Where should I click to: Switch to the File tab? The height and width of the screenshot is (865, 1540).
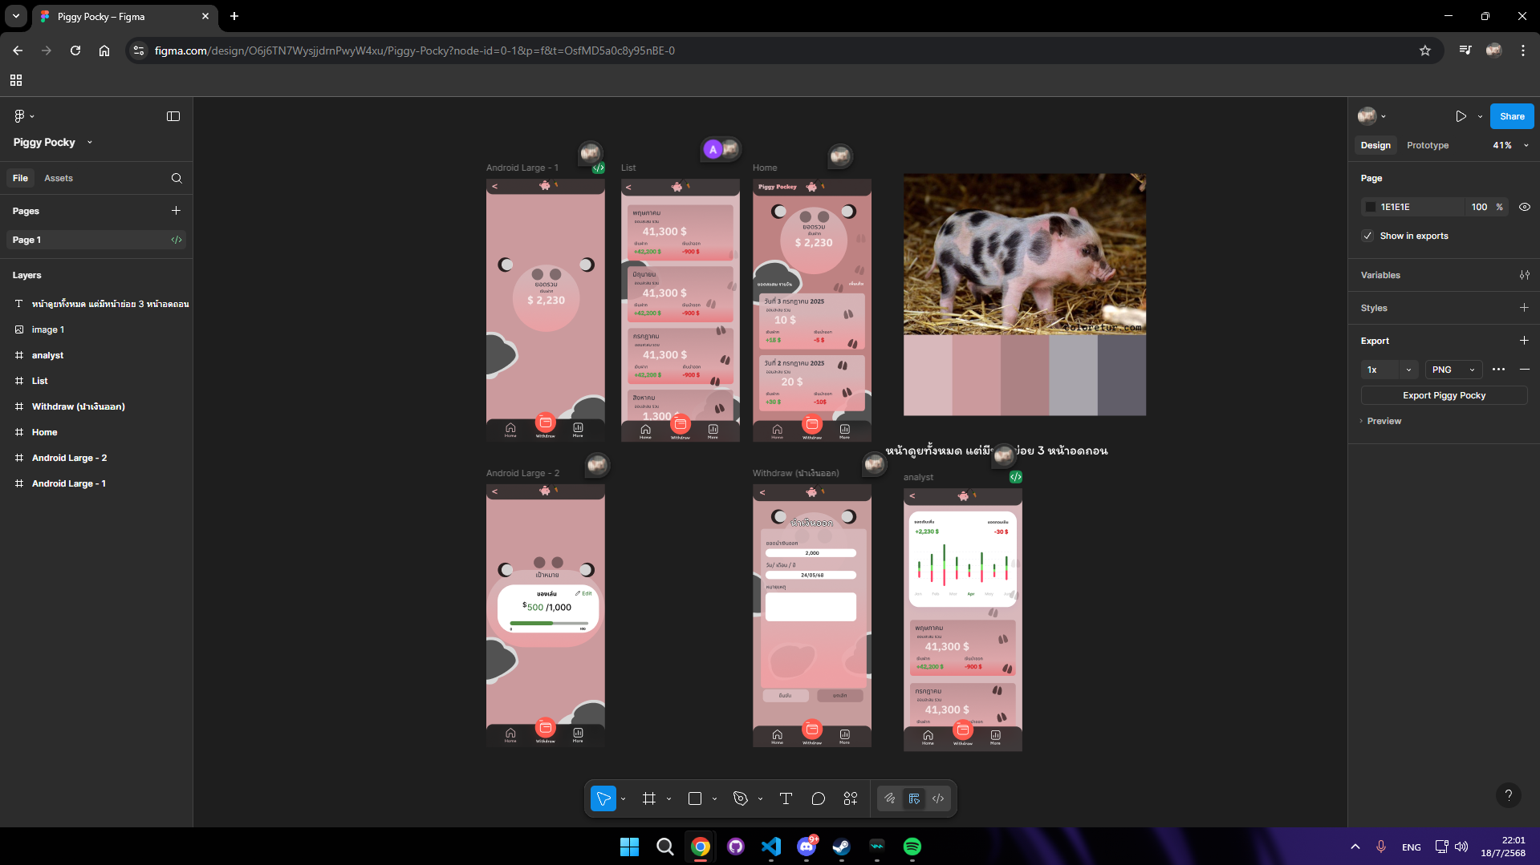[20, 178]
